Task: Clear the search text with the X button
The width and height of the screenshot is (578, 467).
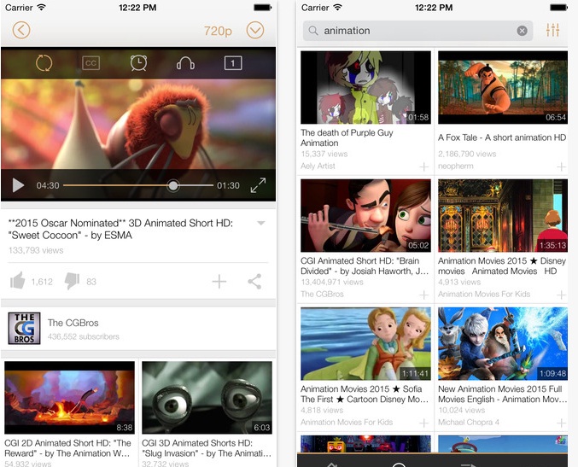Action: pyautogui.click(x=522, y=31)
